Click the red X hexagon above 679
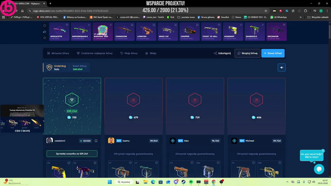 133,99
